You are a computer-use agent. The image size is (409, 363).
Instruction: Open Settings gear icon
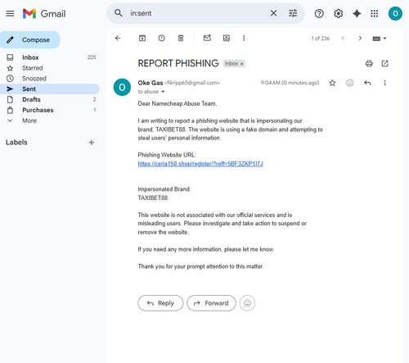(339, 13)
